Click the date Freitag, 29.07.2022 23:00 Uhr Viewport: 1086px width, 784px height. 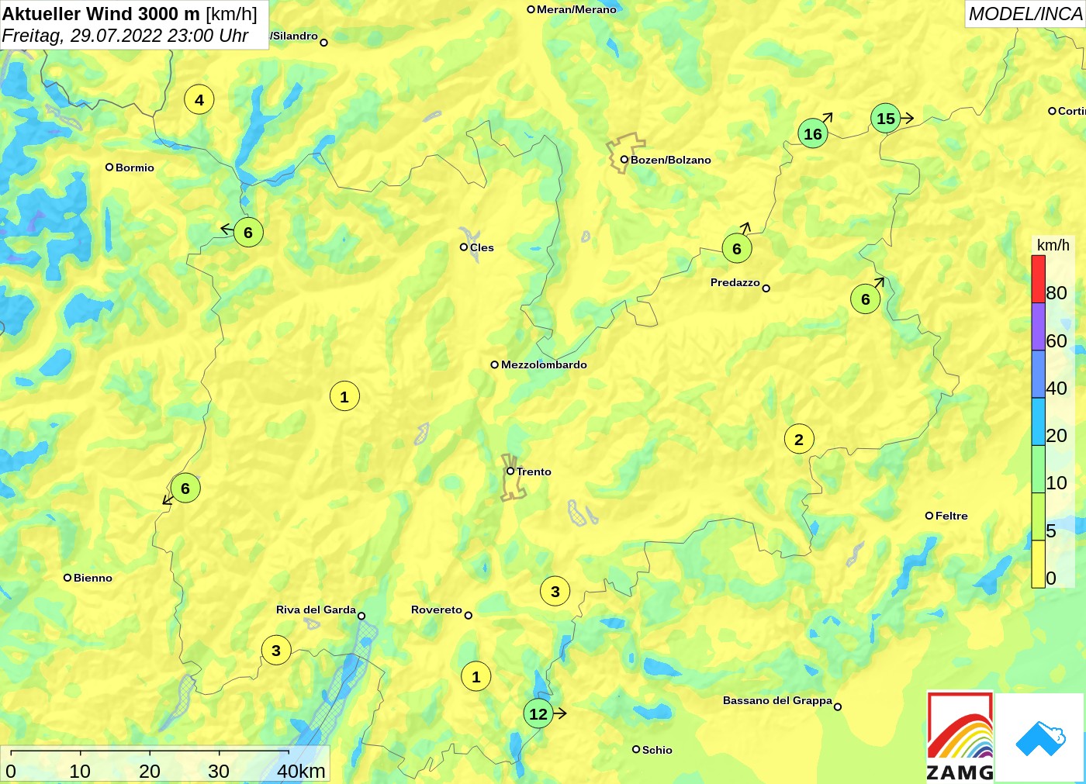click(125, 36)
